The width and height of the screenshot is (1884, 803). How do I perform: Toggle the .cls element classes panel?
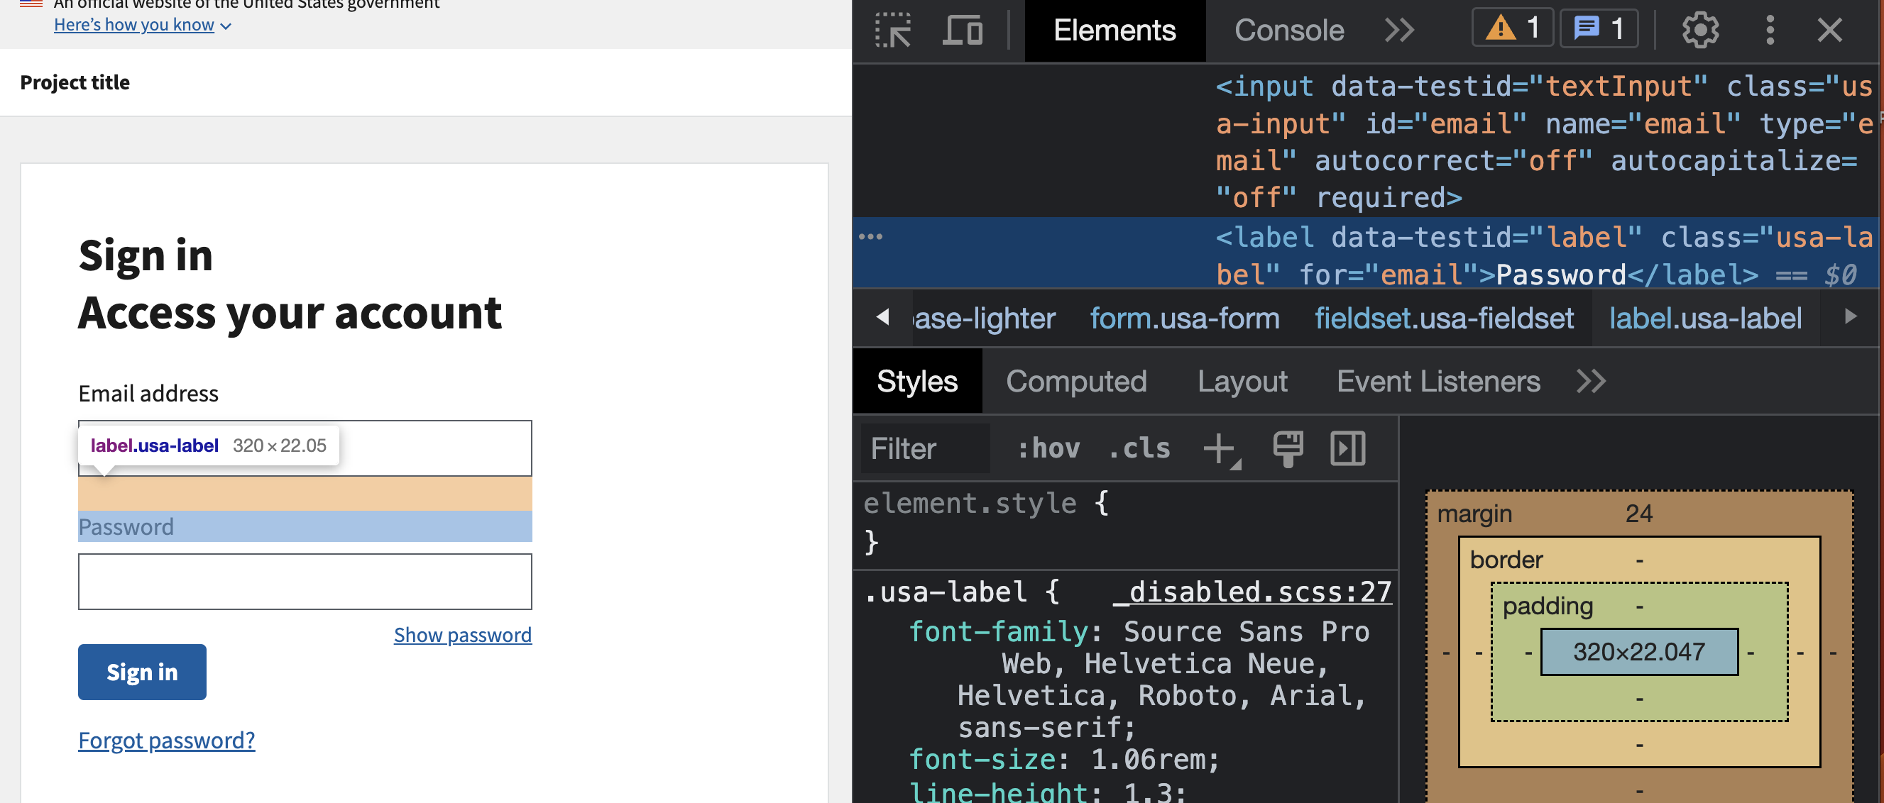pos(1139,448)
